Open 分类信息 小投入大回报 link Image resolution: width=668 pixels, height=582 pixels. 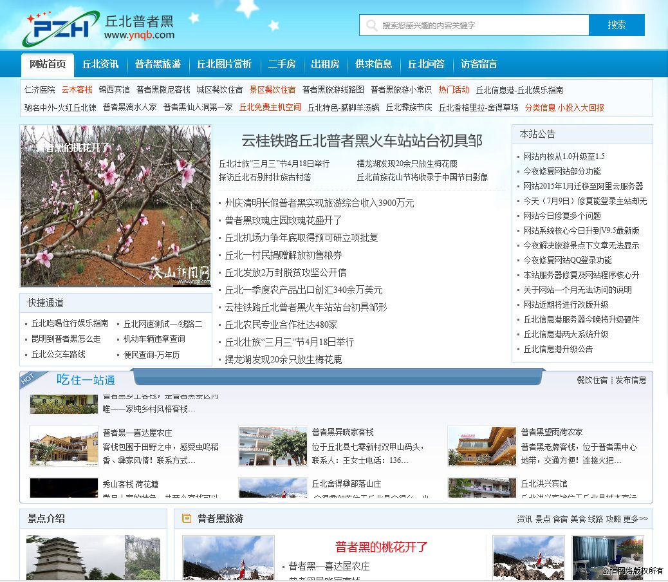point(564,108)
